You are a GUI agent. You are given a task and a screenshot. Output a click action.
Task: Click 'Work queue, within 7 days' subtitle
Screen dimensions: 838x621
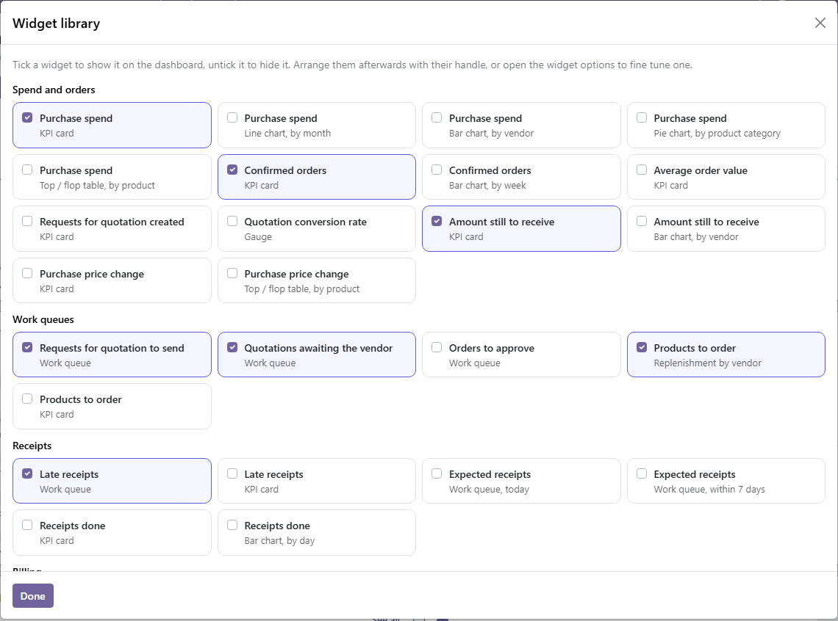[x=709, y=489]
